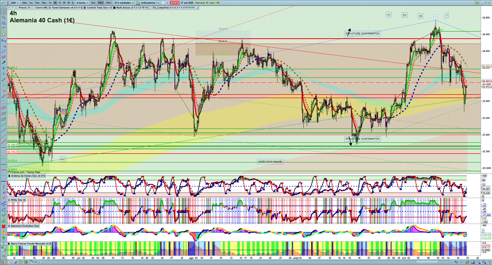Select the black arrow drawing tool
Image resolution: width=492 pixels, height=265 pixels.
(3, 63)
